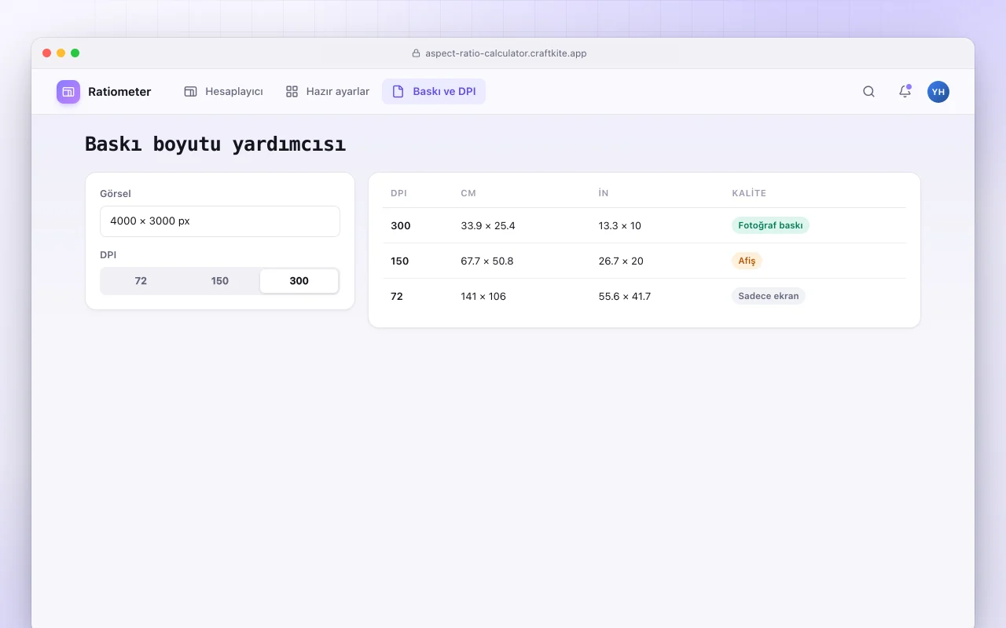Screen dimensions: 1006x628
Task: Click the Fotoğraf baskı quality badge
Action: (770, 225)
